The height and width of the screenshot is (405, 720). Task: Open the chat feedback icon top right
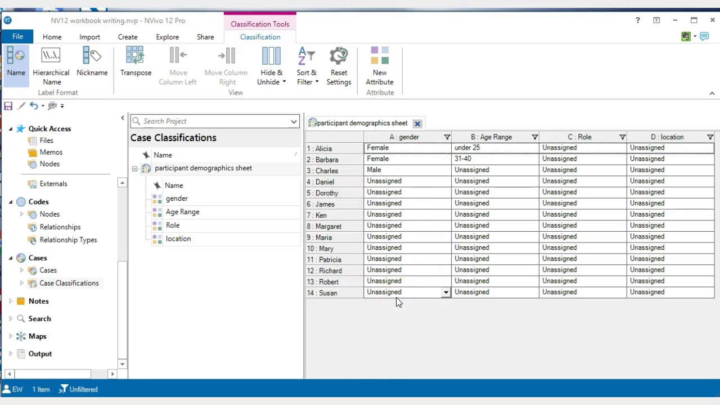click(704, 37)
